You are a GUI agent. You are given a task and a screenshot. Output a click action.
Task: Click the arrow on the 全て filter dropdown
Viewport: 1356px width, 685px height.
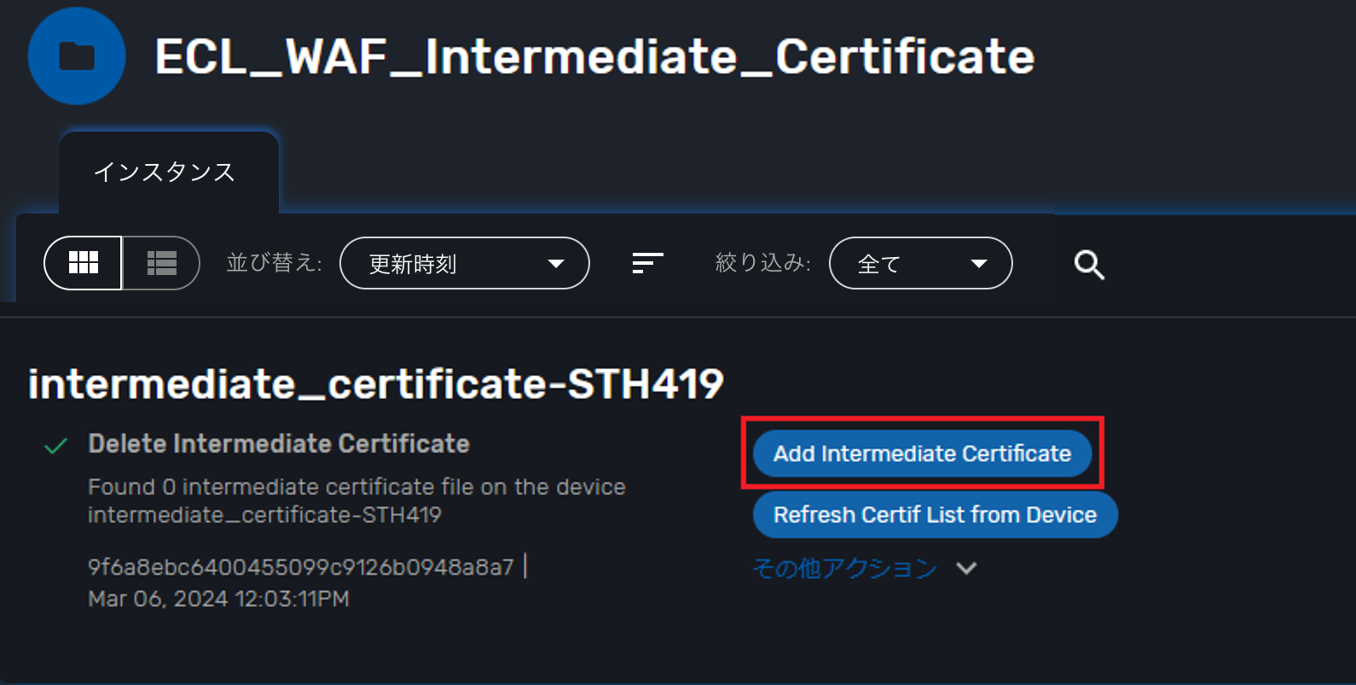[x=979, y=263]
